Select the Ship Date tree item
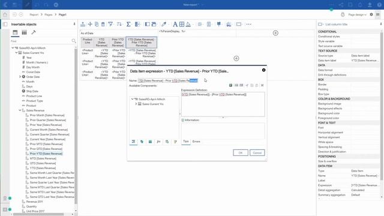The width and height of the screenshot is (384, 216). [32, 91]
